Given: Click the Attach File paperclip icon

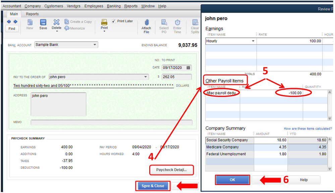Looking at the screenshot, I should coord(147,22).
